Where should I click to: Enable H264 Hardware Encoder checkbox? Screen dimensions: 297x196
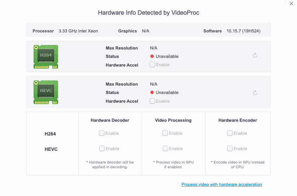tap(230, 133)
